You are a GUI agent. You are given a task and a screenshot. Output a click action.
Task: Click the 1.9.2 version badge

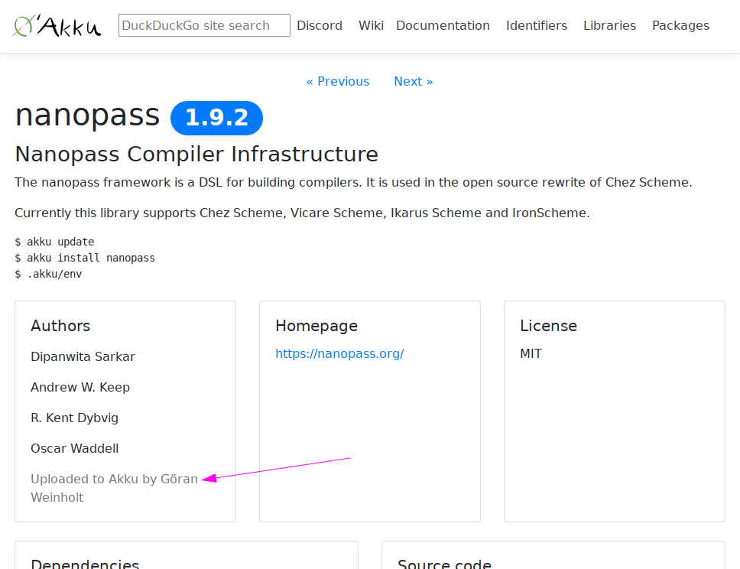pos(216,118)
